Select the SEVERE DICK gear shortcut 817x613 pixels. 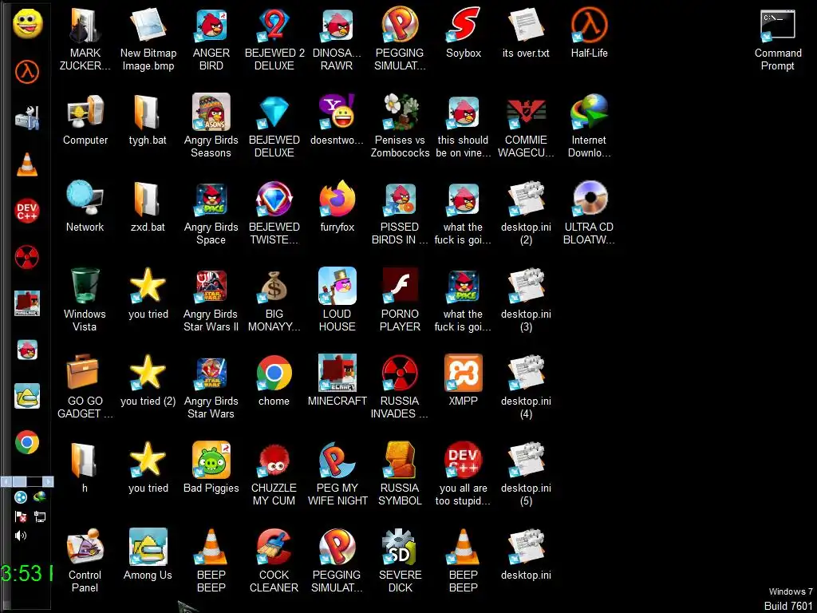pos(401,561)
